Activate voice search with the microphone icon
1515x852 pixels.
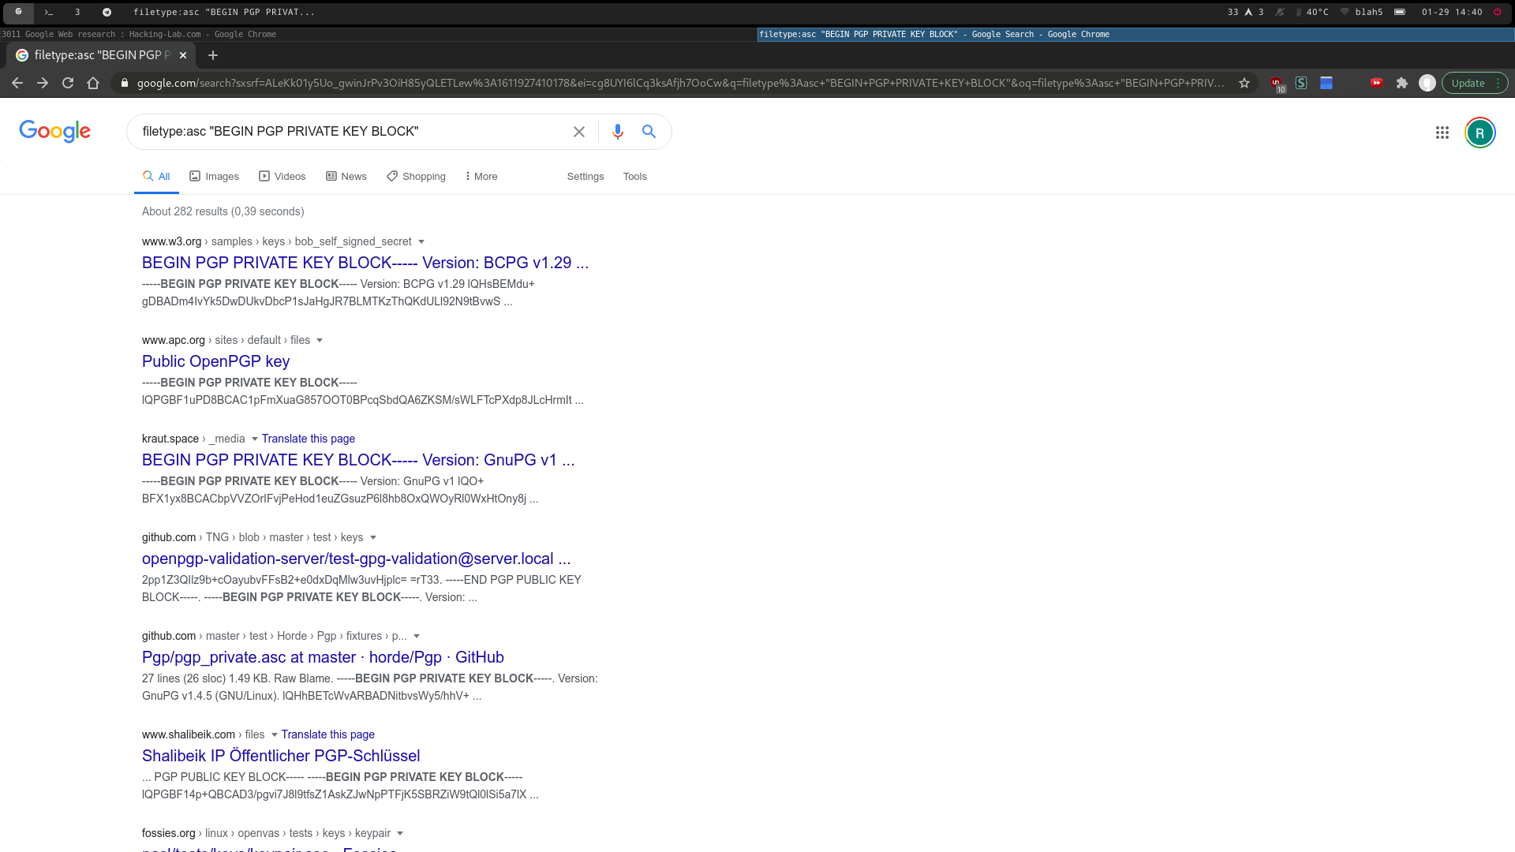coord(618,132)
